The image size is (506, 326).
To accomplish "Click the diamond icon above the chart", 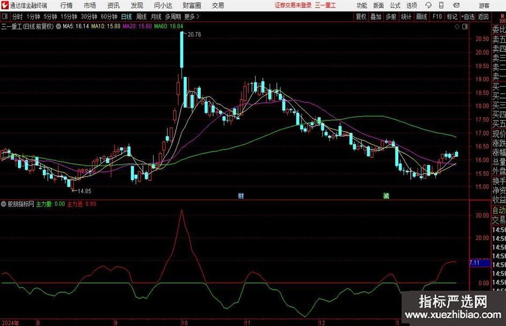I will click(x=457, y=27).
